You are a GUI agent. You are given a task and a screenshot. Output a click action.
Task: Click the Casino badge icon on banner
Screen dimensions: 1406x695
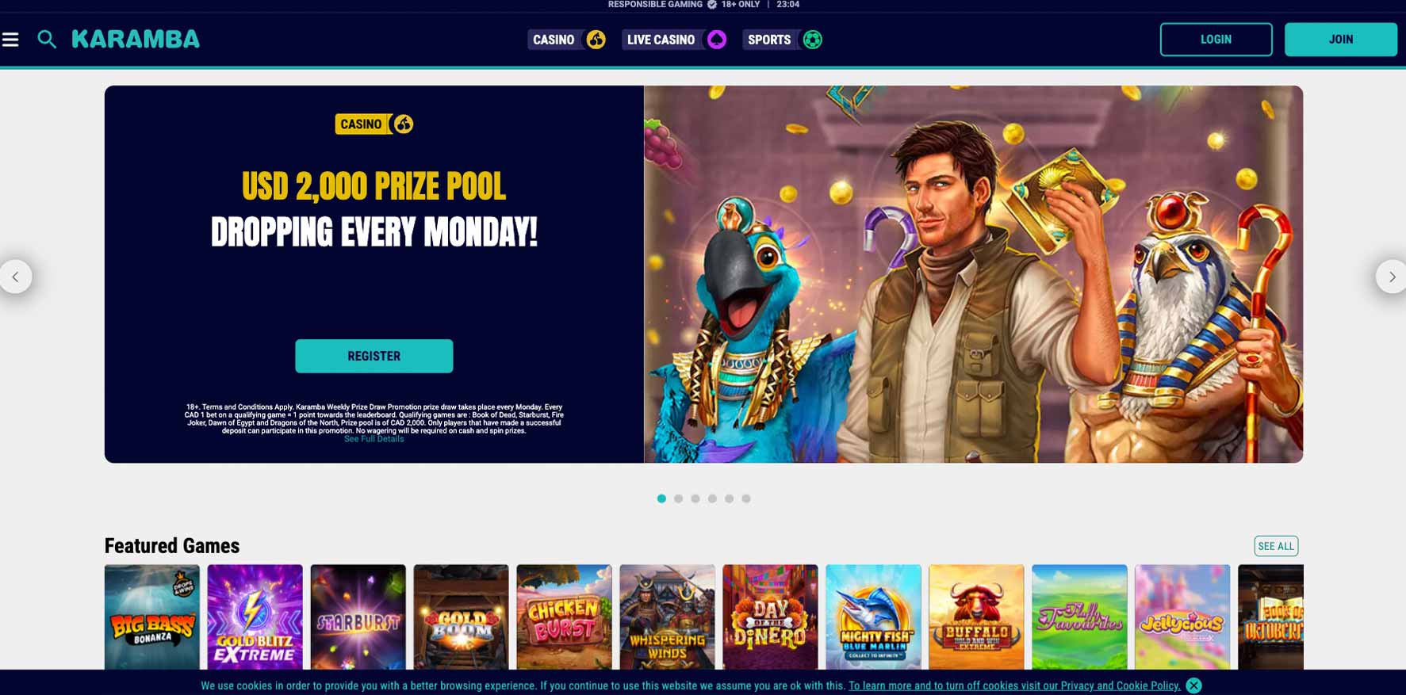point(403,124)
